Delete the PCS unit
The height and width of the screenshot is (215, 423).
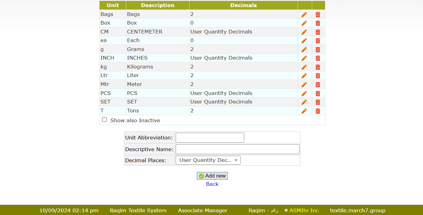click(x=318, y=93)
